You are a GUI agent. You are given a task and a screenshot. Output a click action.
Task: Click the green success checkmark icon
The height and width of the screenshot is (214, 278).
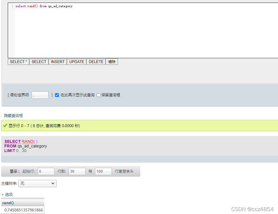pos(5,126)
